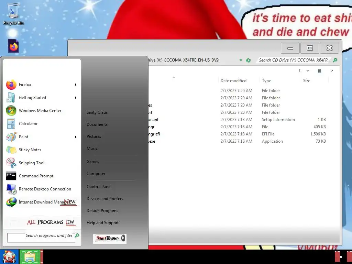Select the EFI File row, 1,506 KB
Image resolution: width=352 pixels, height=264 pixels.
click(x=238, y=134)
